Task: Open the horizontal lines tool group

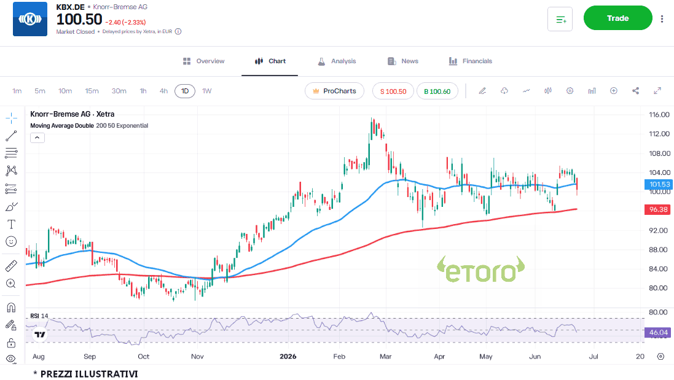Action: 11,153
